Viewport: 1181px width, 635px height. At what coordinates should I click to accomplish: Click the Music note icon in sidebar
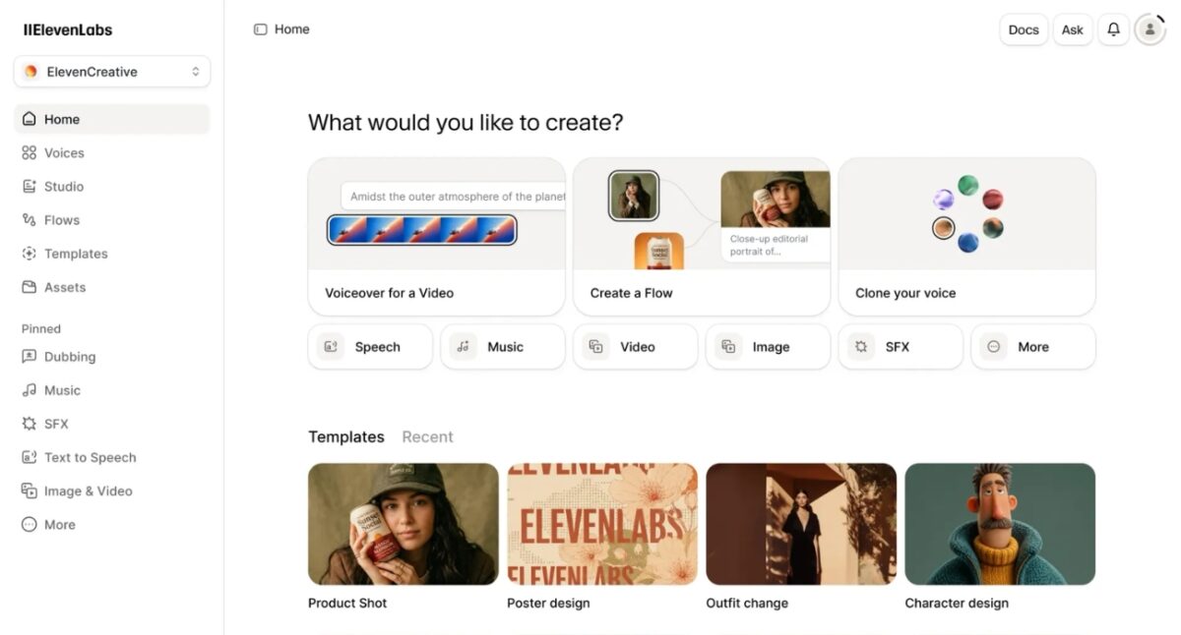click(x=29, y=390)
